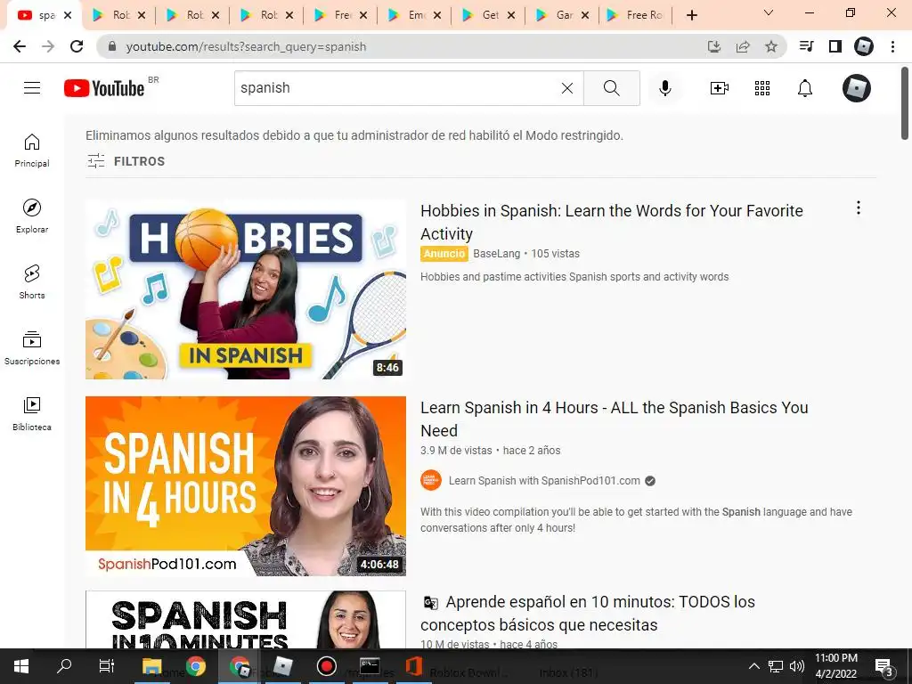Open the FILTROS filter options
912x684 pixels.
tap(126, 161)
